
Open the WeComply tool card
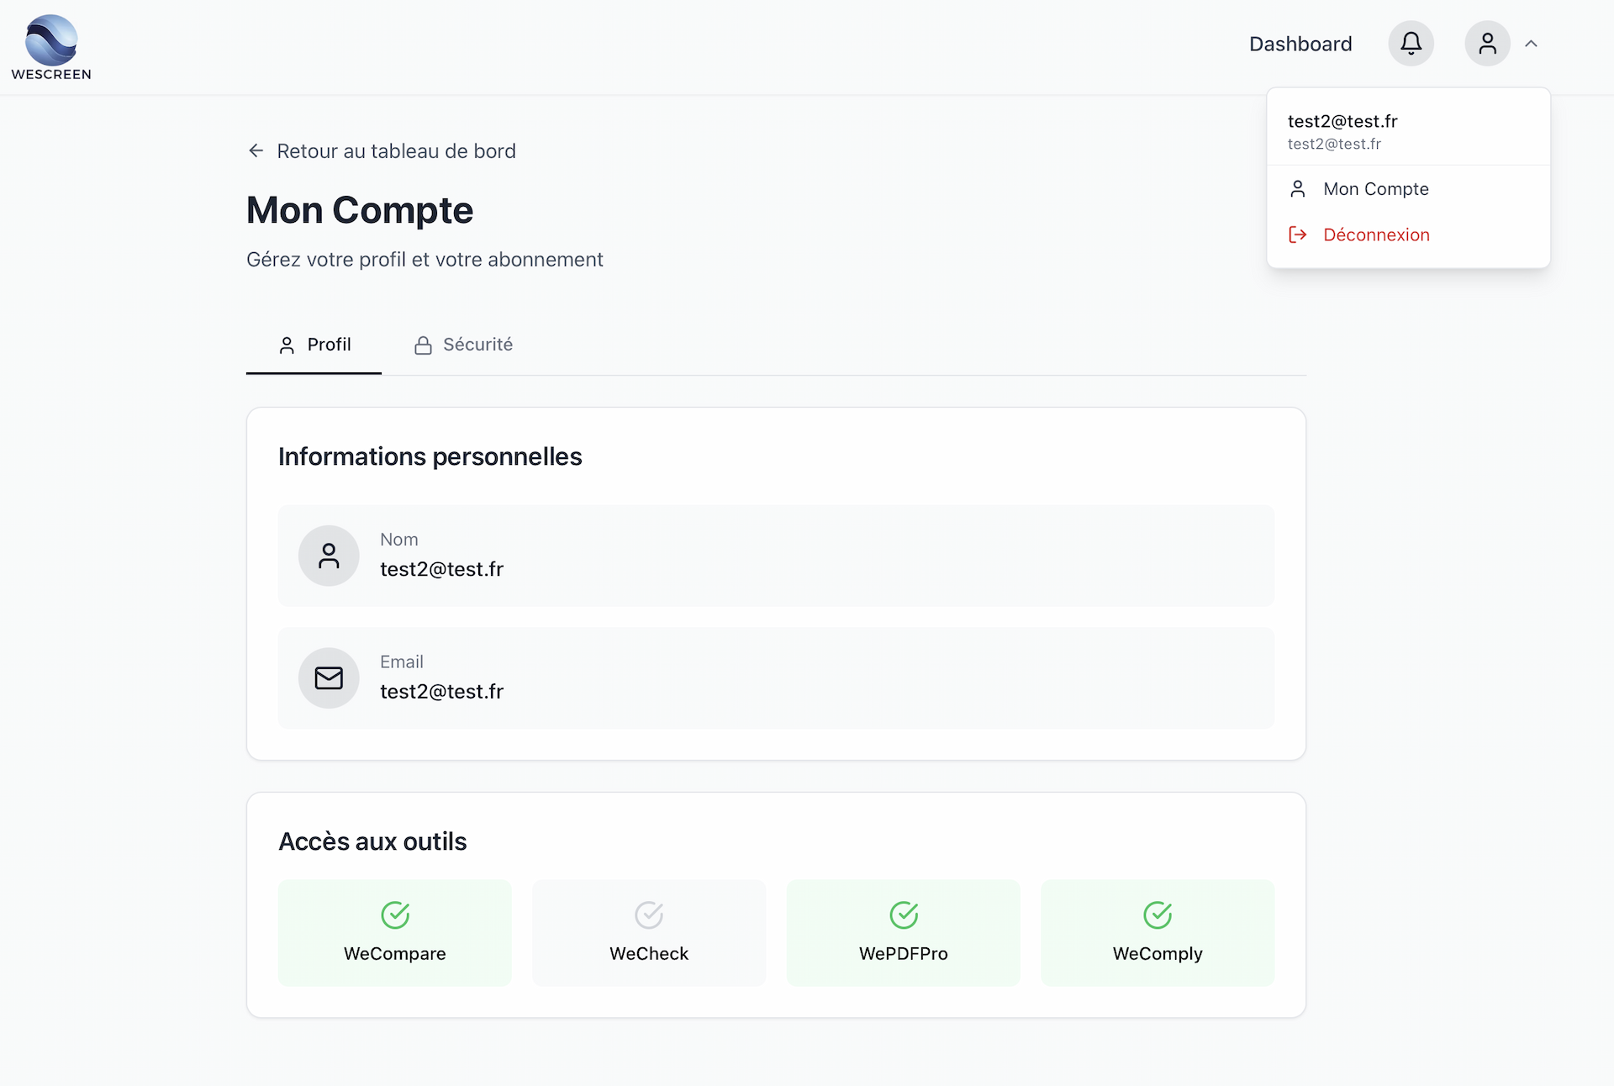1158,933
